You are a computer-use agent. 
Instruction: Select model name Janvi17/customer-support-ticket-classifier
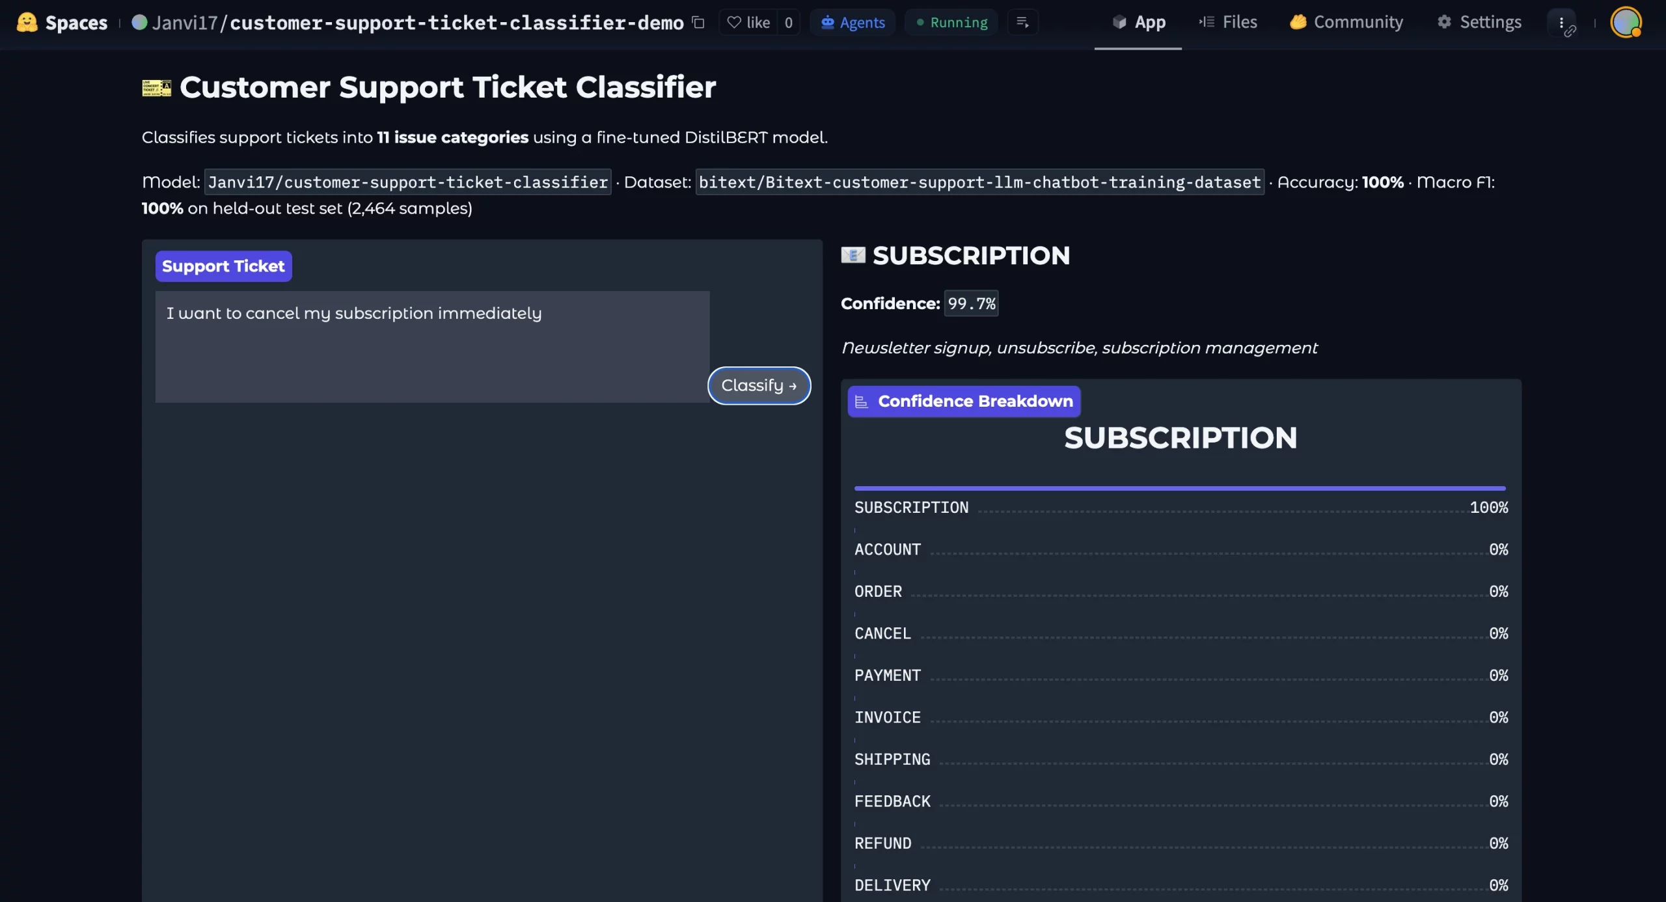coord(408,182)
